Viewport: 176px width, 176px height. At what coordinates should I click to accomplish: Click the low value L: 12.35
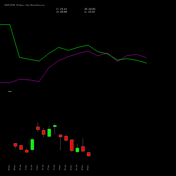(x=90, y=12)
